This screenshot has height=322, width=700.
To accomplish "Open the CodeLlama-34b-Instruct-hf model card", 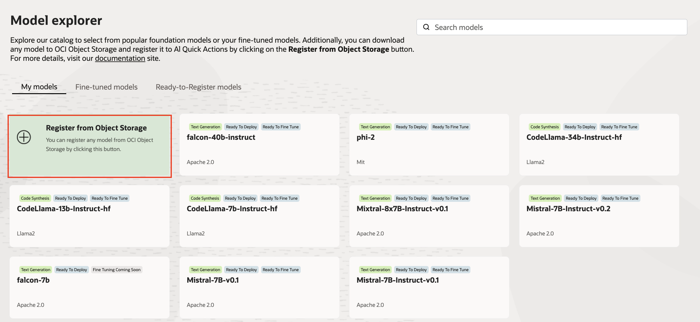I will tap(599, 145).
